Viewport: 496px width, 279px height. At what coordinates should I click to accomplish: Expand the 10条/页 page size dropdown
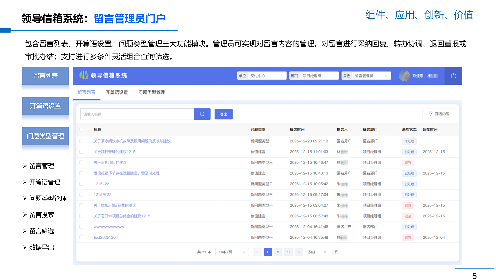pyautogui.click(x=232, y=252)
